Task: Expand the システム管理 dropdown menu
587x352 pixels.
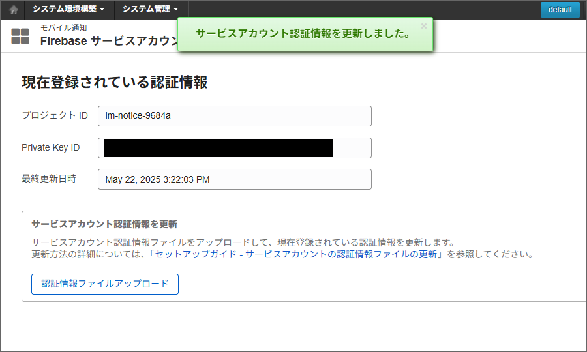Action: click(151, 10)
